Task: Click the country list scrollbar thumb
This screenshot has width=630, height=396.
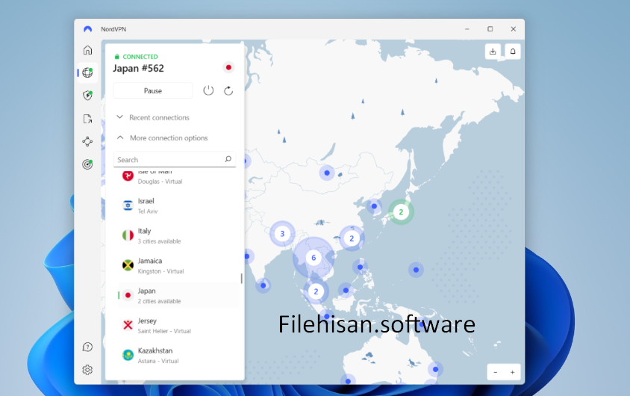Action: click(x=241, y=279)
